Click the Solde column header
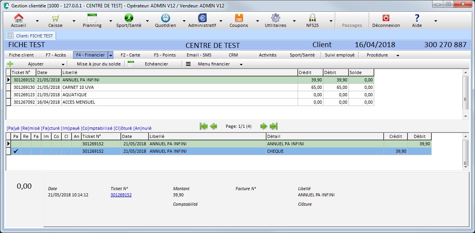 (x=361, y=72)
